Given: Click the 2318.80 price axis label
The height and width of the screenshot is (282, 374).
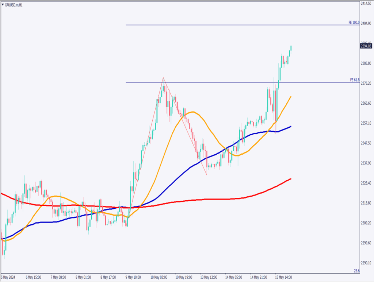Looking at the screenshot, I should point(366,203).
